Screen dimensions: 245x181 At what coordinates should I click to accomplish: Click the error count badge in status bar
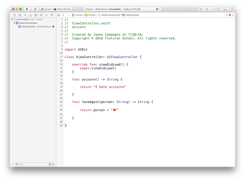(158, 9)
